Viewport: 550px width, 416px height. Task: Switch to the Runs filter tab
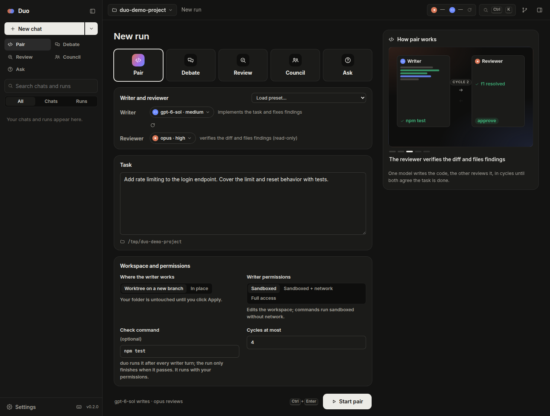pos(82,101)
